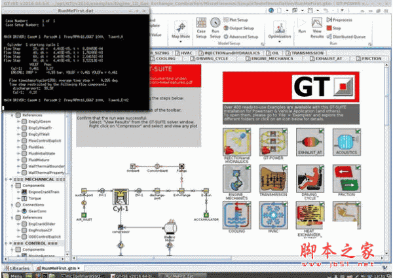
Task: Click the Map Mode icon
Action: coord(181,27)
